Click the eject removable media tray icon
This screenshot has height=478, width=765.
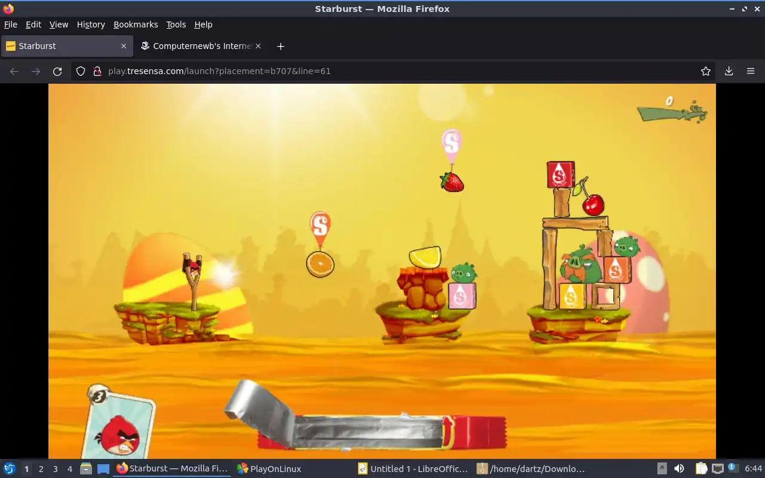pyautogui.click(x=662, y=469)
